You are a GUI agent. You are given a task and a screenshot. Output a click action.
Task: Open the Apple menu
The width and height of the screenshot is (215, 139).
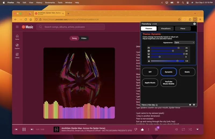coord(4,3)
